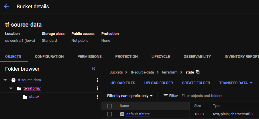Open the Transfer Data dropdown

[236, 83]
